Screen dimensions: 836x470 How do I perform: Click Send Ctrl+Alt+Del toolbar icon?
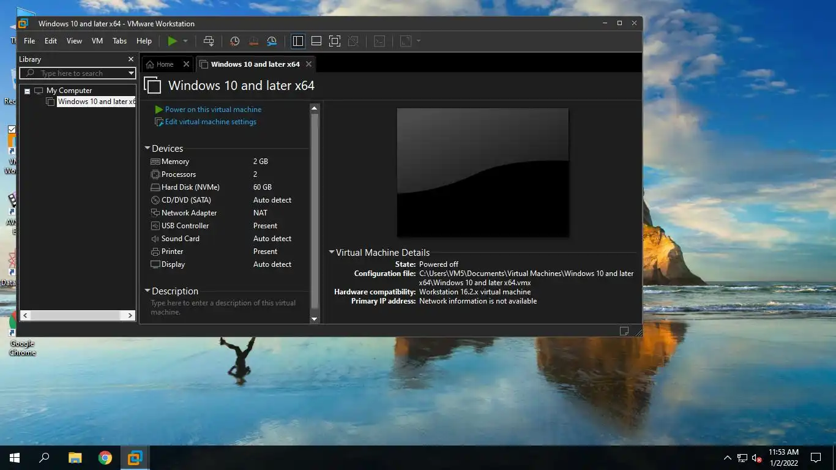pyautogui.click(x=209, y=41)
